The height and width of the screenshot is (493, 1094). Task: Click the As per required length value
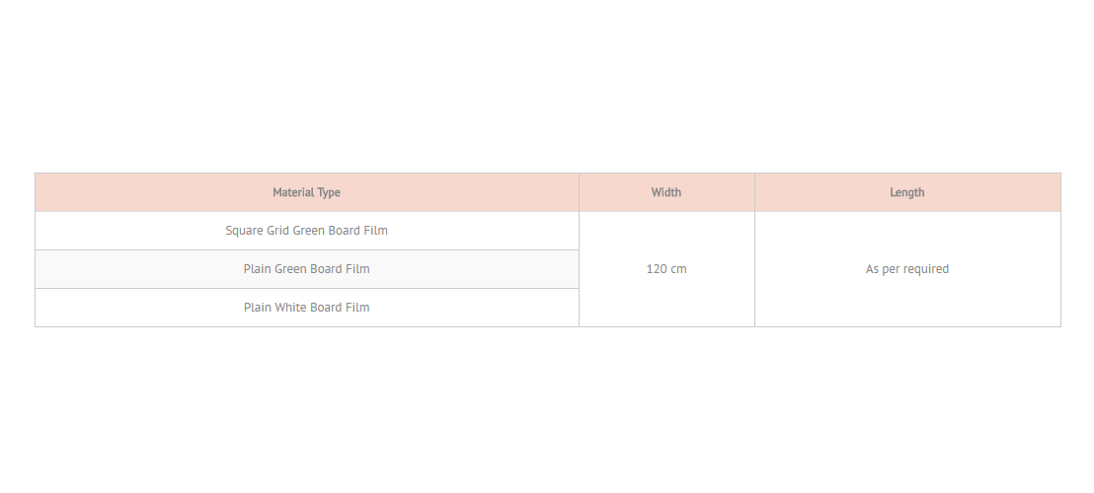[x=907, y=269]
